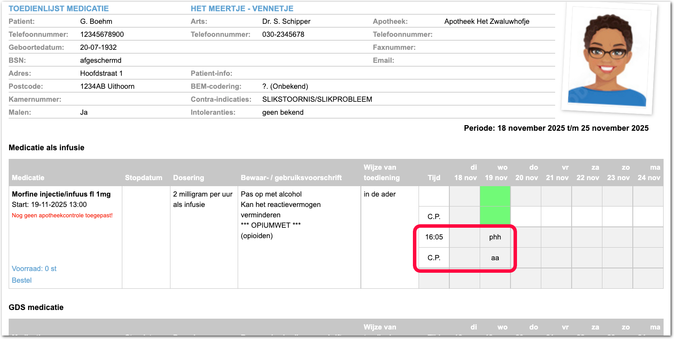674x339 pixels.
Task: Click the Periode date range text
Action: (x=556, y=128)
